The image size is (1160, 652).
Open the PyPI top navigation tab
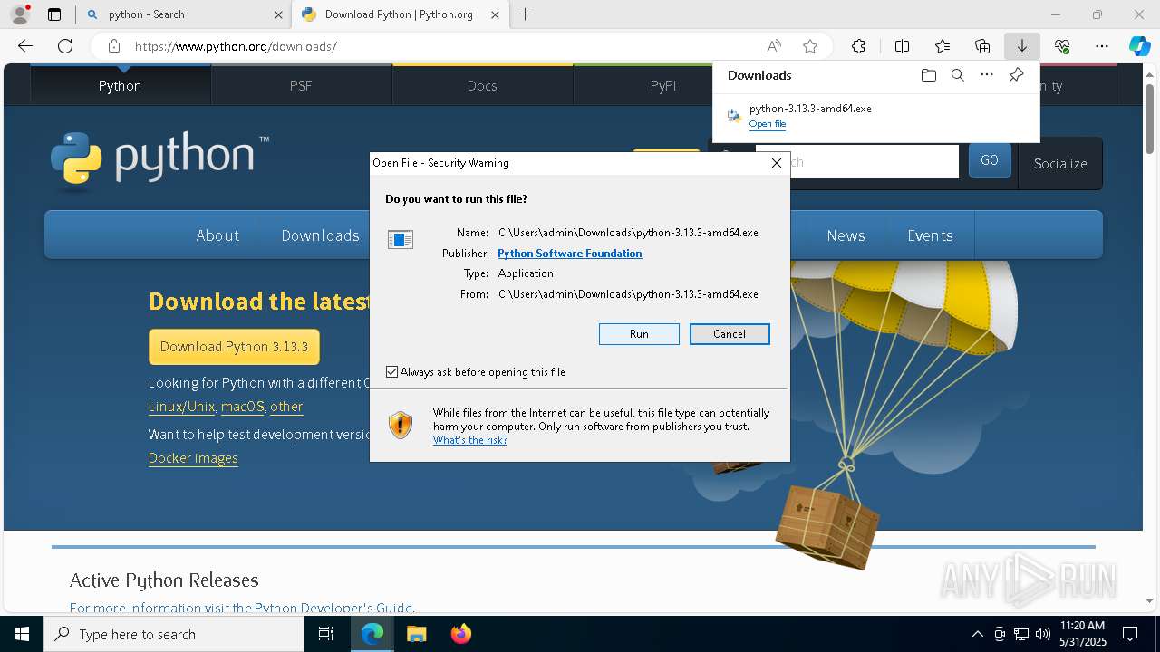663,85
